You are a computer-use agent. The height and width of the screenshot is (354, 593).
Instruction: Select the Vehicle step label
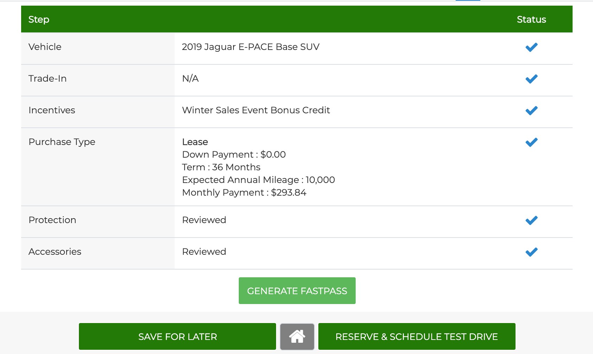(45, 47)
